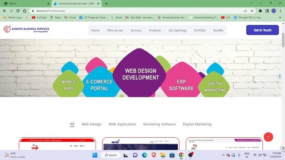Select the Web Design filter
This screenshot has width=285, height=160.
(91, 124)
